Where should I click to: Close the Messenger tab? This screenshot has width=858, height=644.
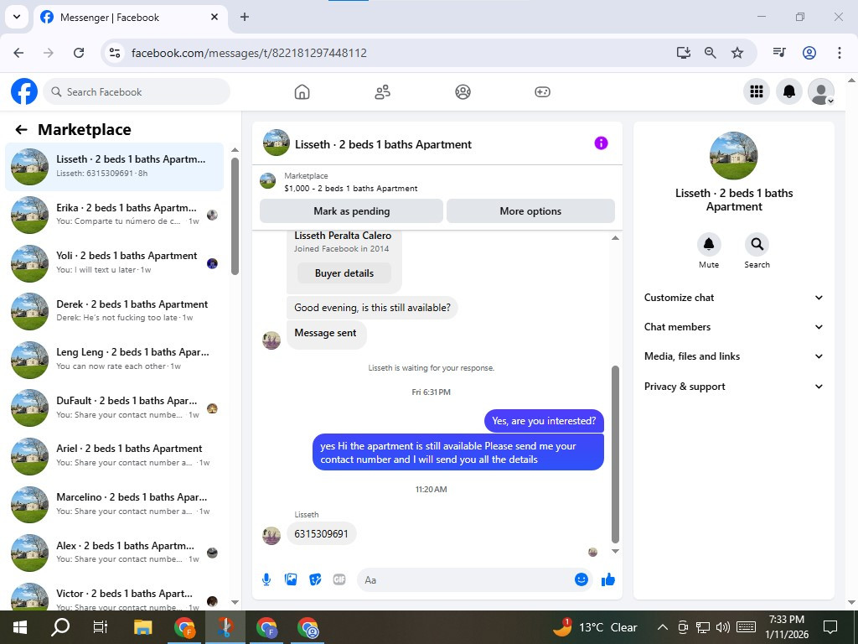(x=214, y=17)
